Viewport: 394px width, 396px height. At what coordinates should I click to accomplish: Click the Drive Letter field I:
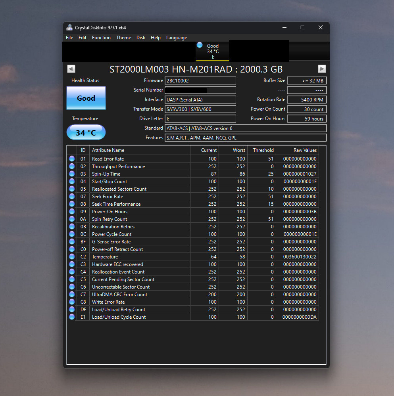coord(200,119)
